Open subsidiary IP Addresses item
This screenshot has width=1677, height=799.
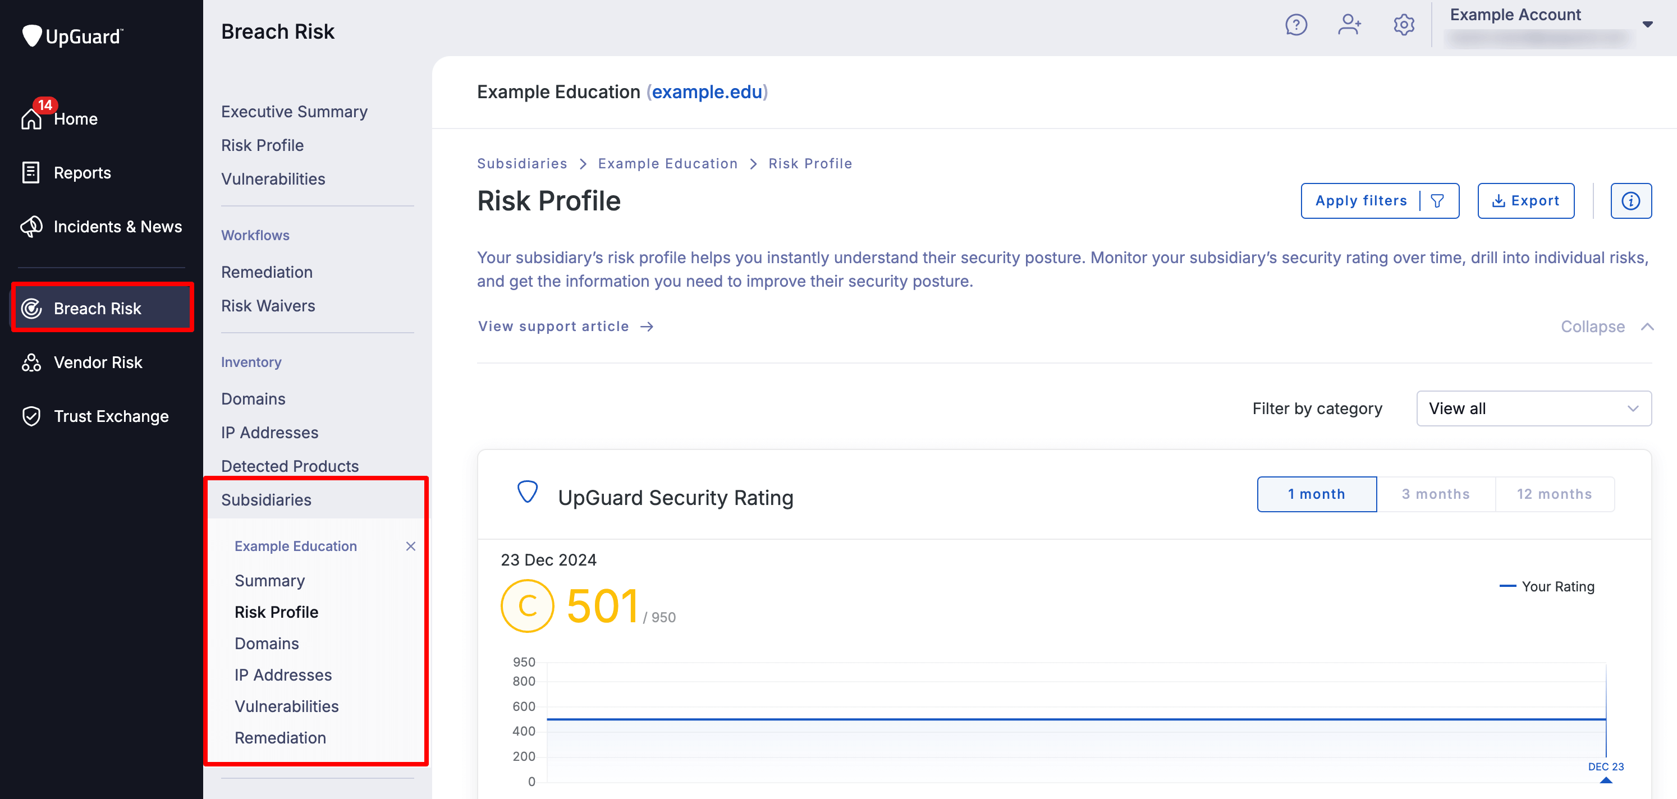[282, 675]
